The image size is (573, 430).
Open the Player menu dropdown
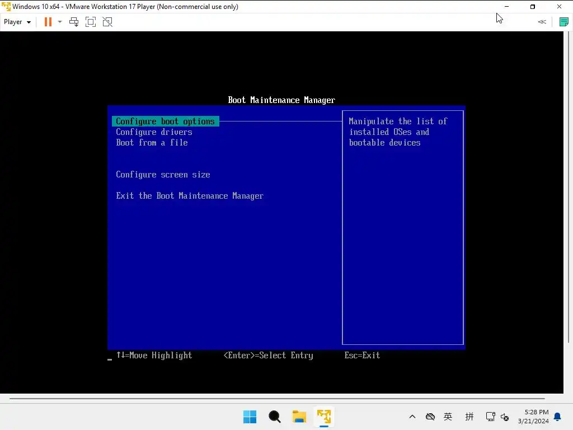(x=17, y=22)
